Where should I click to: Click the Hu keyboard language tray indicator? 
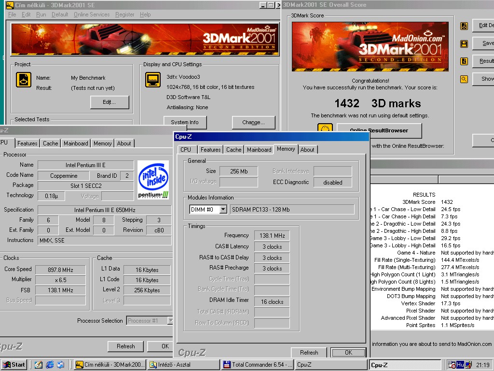click(460, 365)
